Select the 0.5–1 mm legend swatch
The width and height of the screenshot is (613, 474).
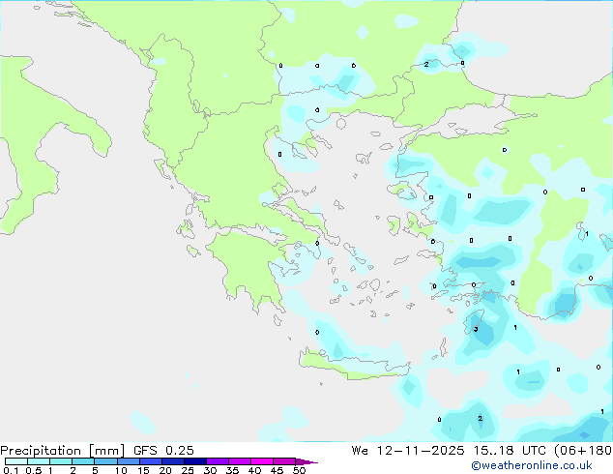[x=39, y=461]
